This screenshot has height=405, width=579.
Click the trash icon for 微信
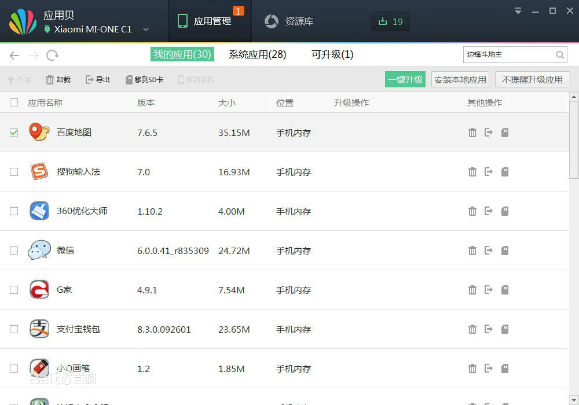472,251
